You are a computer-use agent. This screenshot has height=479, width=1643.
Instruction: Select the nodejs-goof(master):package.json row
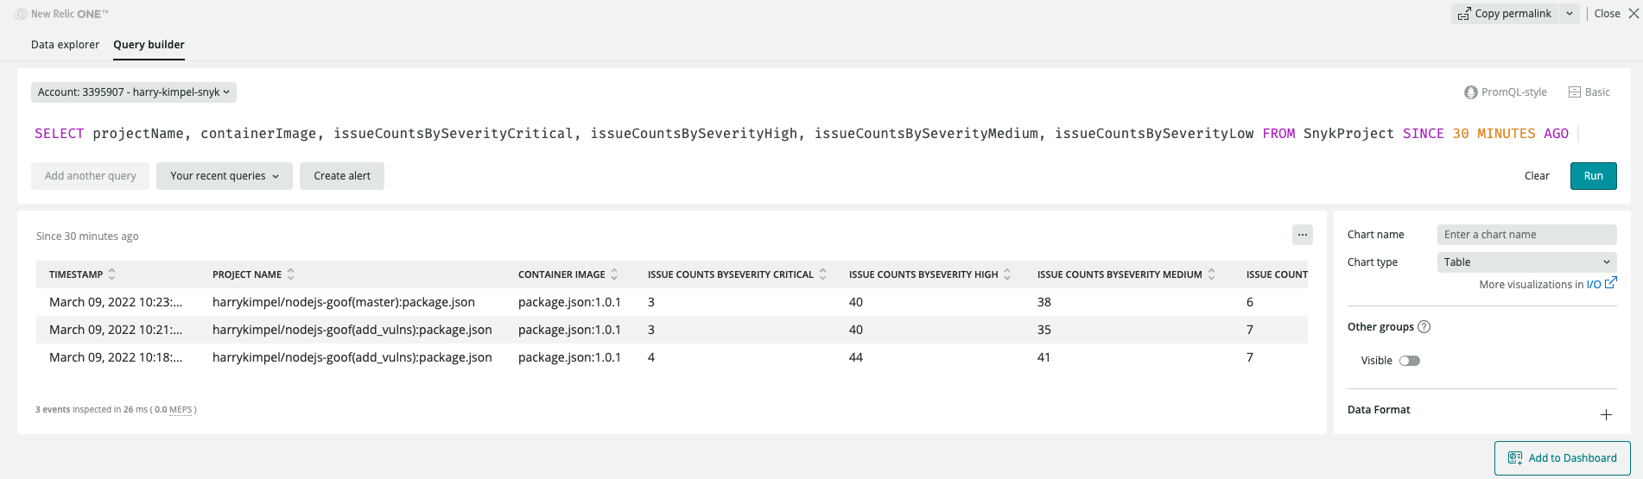672,302
